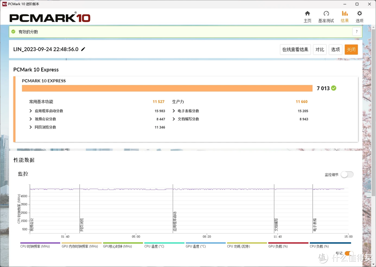This screenshot has height=267, width=376.
Task: Toggle CPU 时钟频率 (MHz) legend
Action: [x=40, y=245]
